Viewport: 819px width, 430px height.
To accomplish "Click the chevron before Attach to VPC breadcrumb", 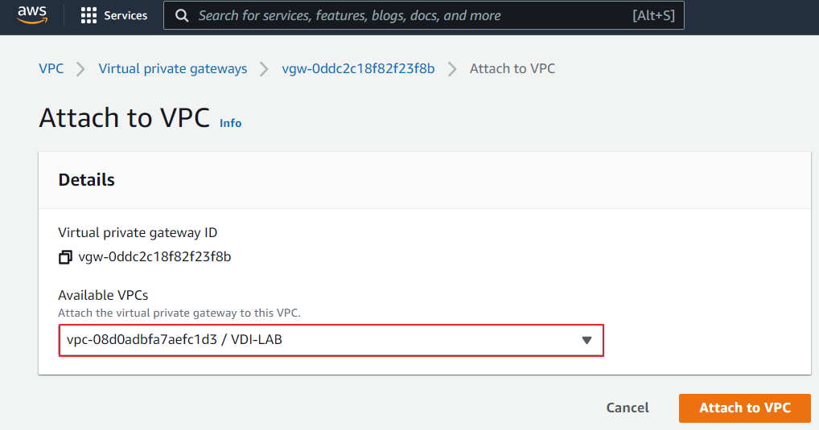I will point(452,69).
